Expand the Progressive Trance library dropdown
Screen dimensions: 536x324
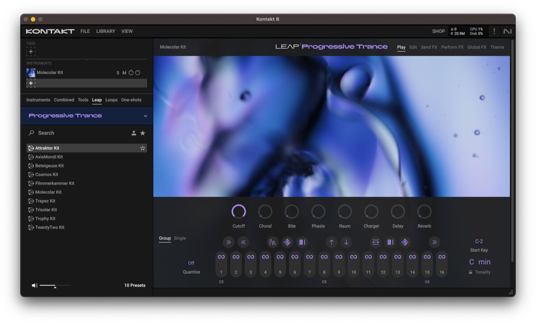pyautogui.click(x=145, y=116)
